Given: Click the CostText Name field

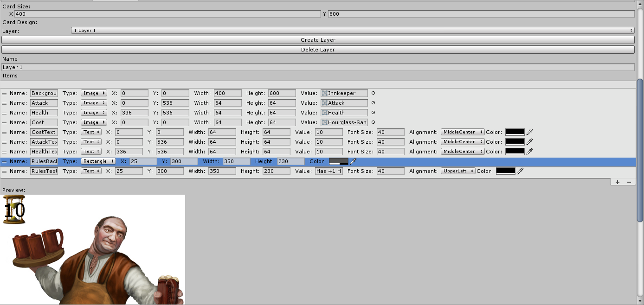Looking at the screenshot, I should click(44, 132).
